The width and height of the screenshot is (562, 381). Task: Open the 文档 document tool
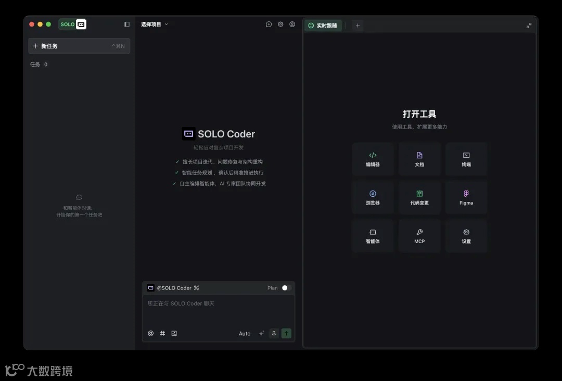pyautogui.click(x=419, y=159)
